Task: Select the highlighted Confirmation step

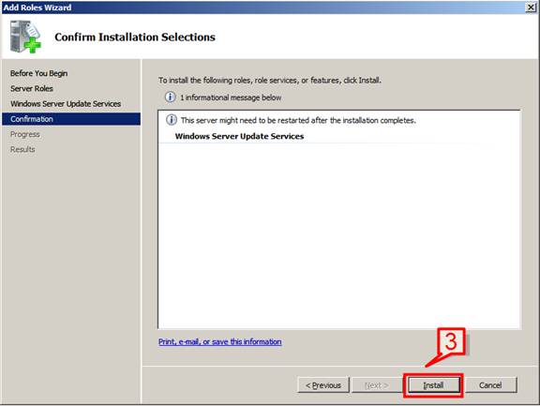Action: [x=71, y=119]
